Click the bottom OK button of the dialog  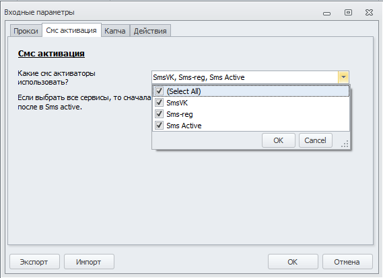(x=293, y=262)
